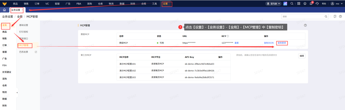
Task: Open the external link icon beside 巴西发票
Action: 36,52
